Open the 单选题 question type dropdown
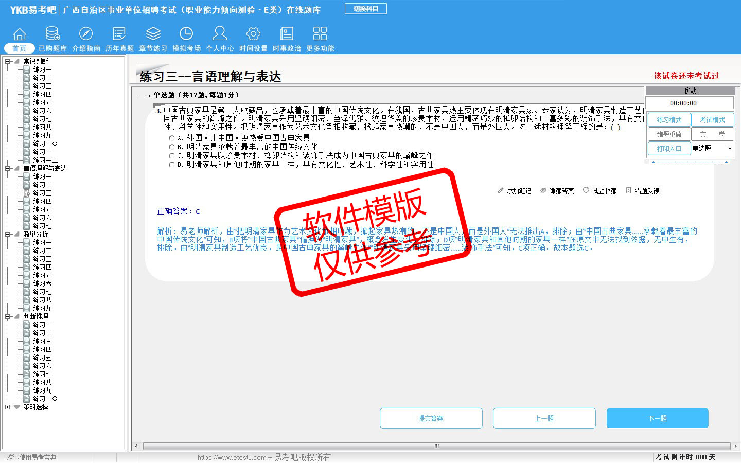The width and height of the screenshot is (741, 463). 729,149
